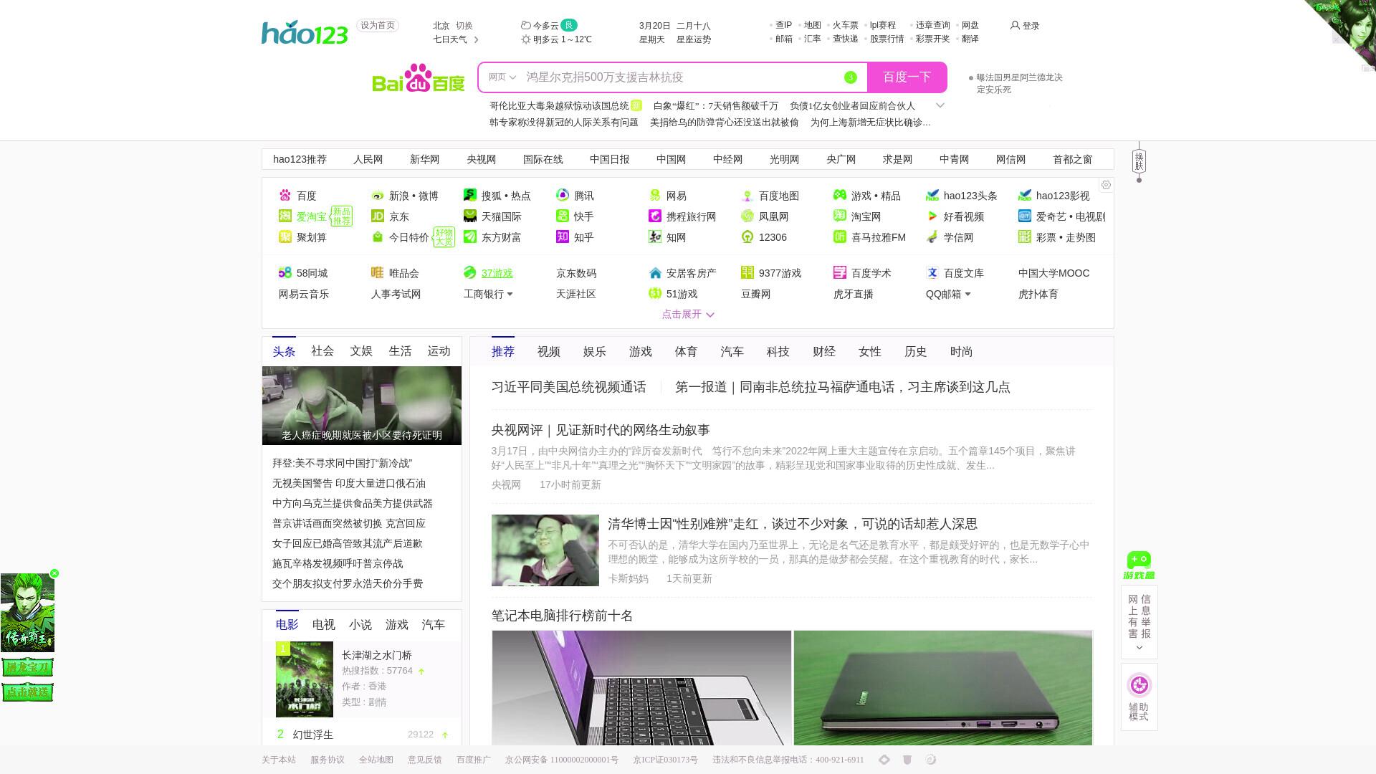
Task: Open the 翻译 quick tool link
Action: (970, 39)
